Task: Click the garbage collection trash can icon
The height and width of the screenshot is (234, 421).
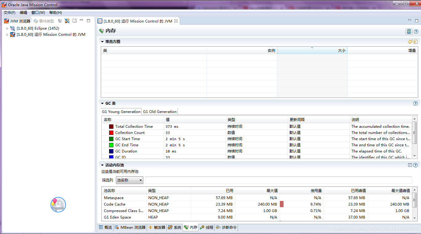Action: [409, 31]
